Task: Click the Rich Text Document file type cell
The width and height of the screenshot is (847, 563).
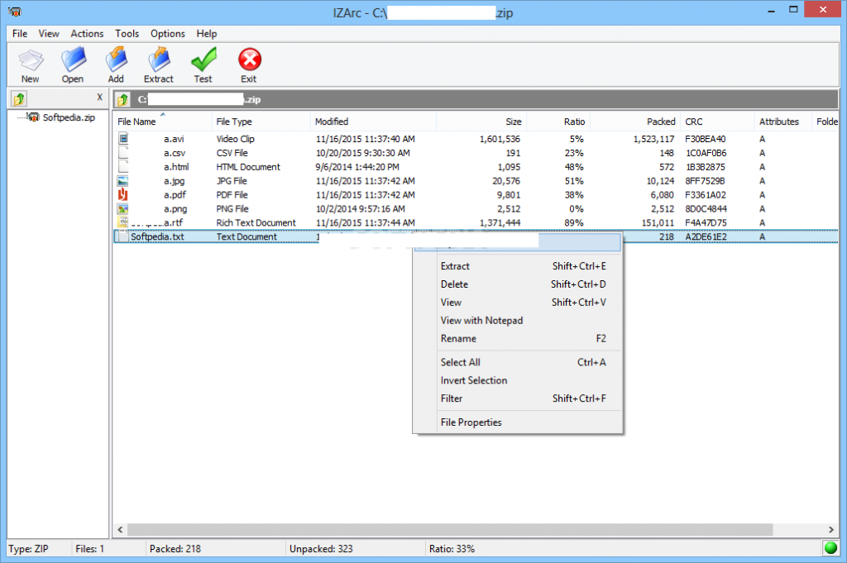Action: (256, 222)
